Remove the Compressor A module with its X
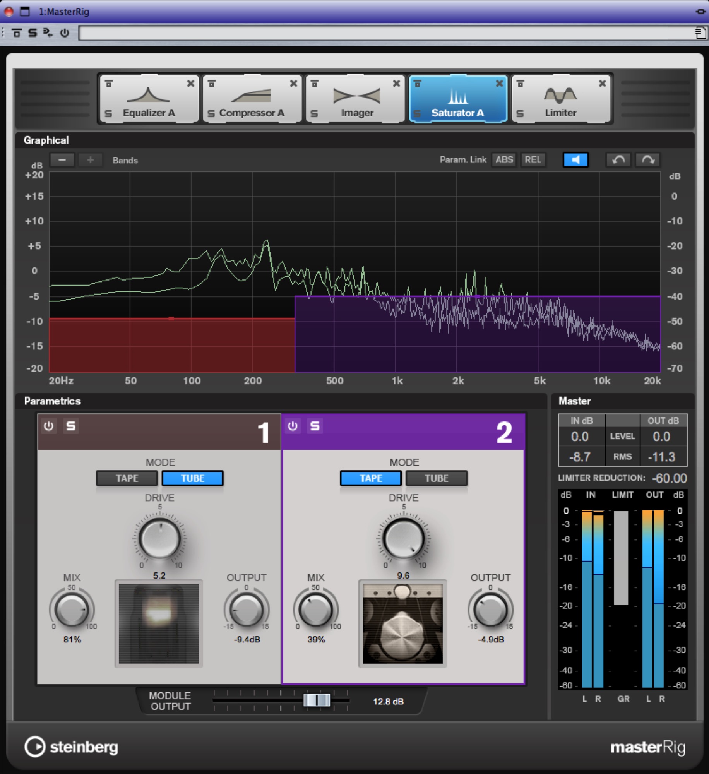This screenshot has width=709, height=774. pyautogui.click(x=293, y=83)
